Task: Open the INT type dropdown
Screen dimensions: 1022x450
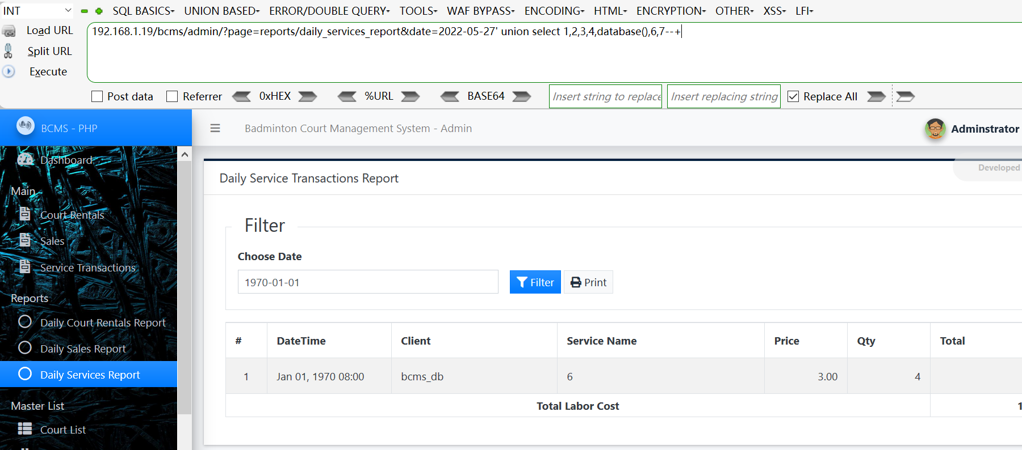Action: tap(37, 11)
